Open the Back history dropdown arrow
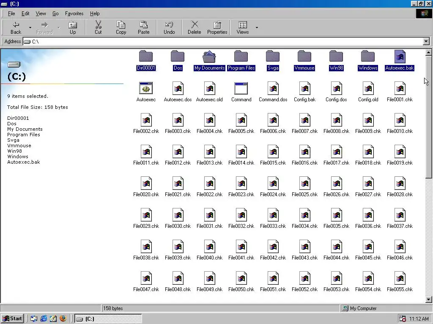The width and height of the screenshot is (433, 324). pyautogui.click(x=30, y=27)
